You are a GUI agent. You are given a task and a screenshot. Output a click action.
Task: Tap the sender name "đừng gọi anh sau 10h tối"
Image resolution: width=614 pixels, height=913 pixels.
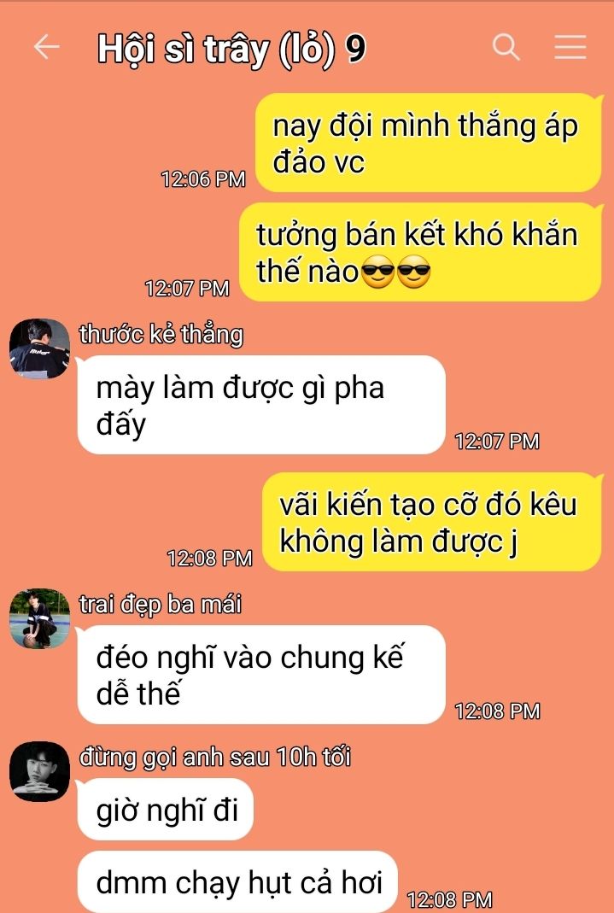pyautogui.click(x=214, y=757)
